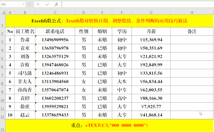This screenshot has width=214, height=132.
Task: Click education cell 大本 for 甘夫人
Action: [x=122, y=82]
